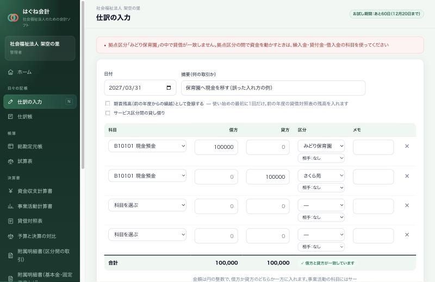435x282 pixels.
Task: Click the document icon for 附属明細書(区分間の取引)
Action: [10, 255]
